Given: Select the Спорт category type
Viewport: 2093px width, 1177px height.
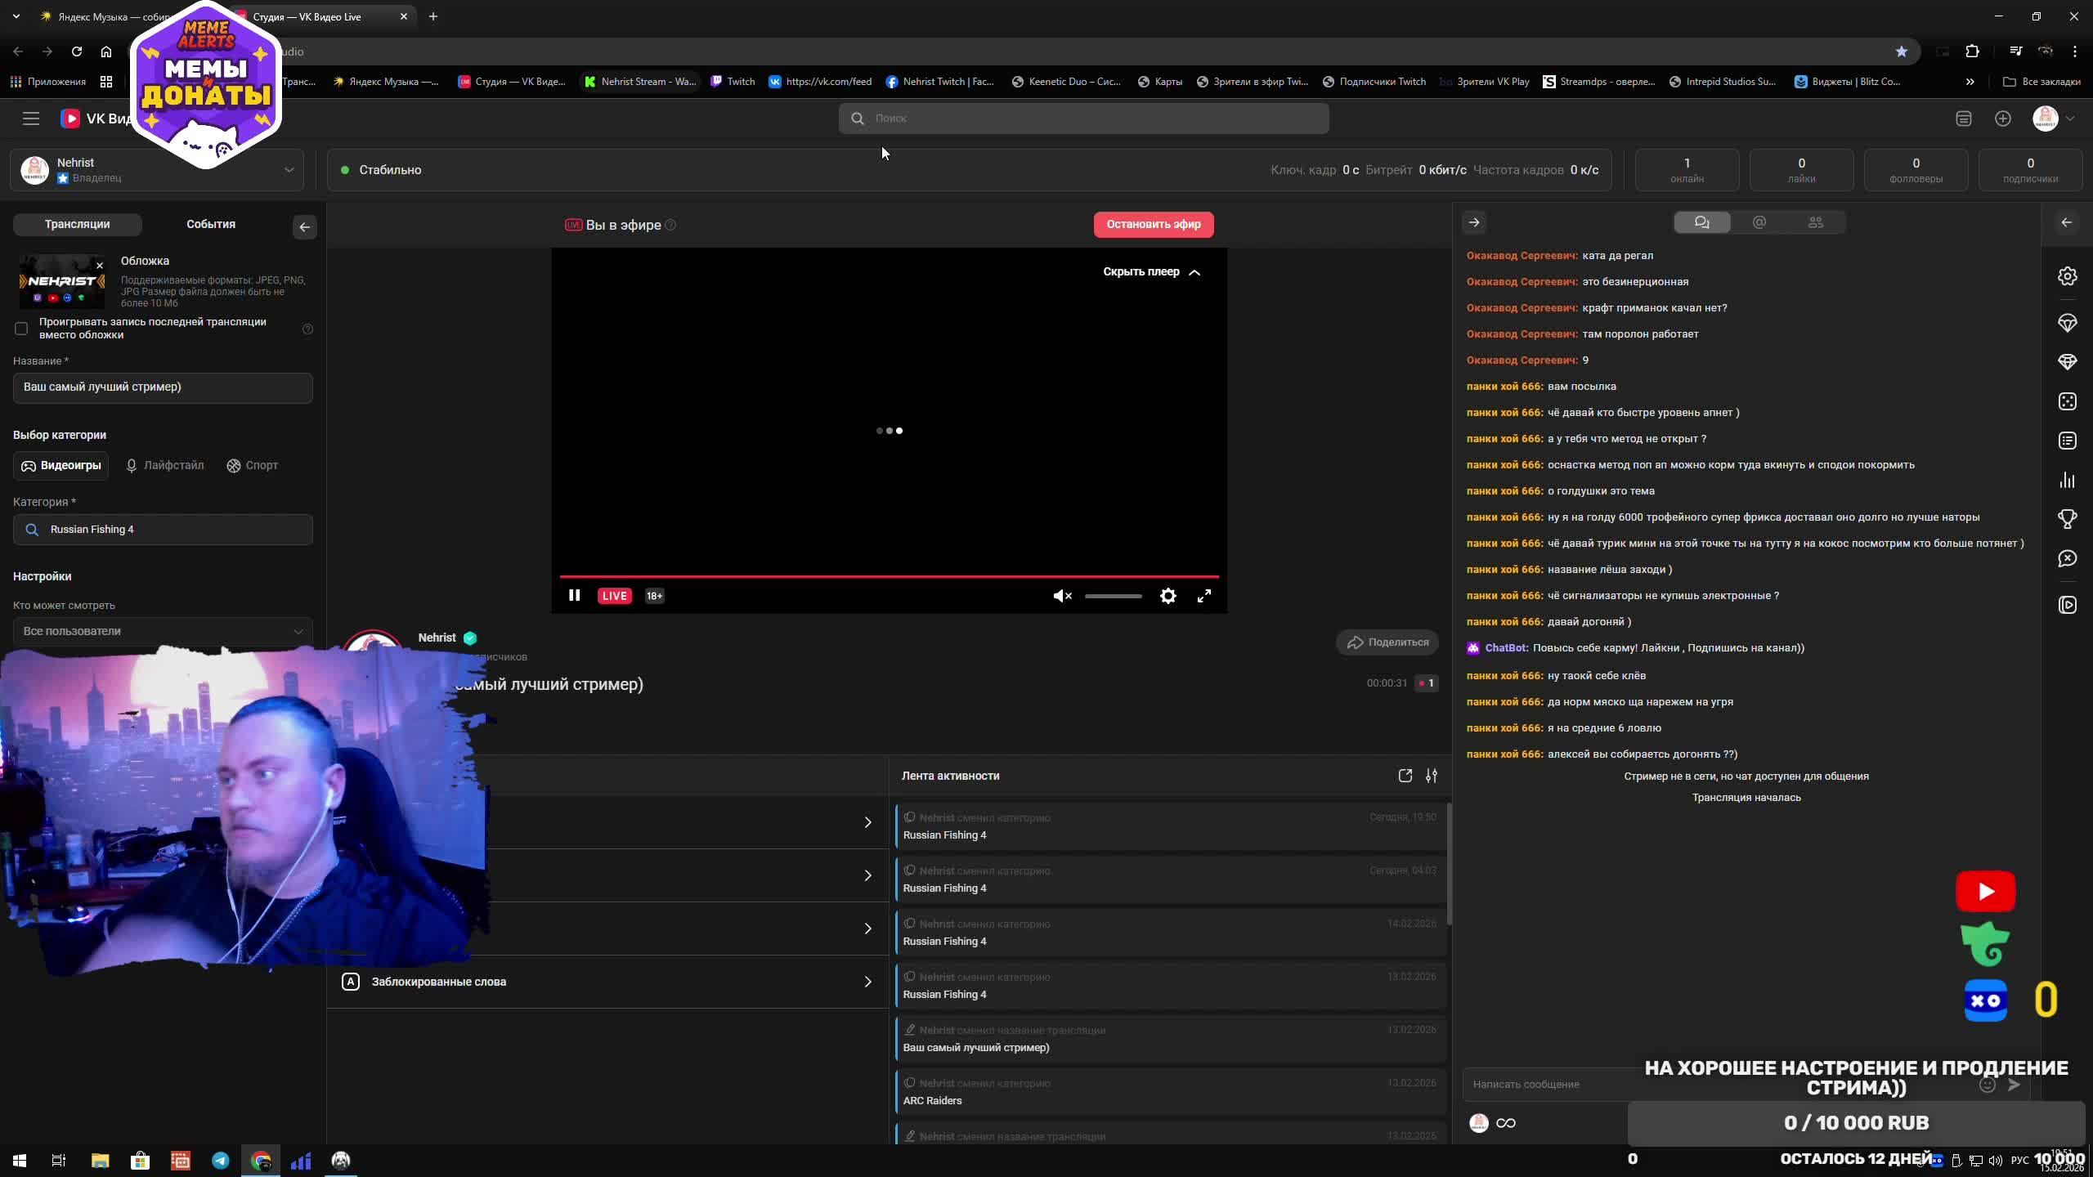Looking at the screenshot, I should [252, 466].
